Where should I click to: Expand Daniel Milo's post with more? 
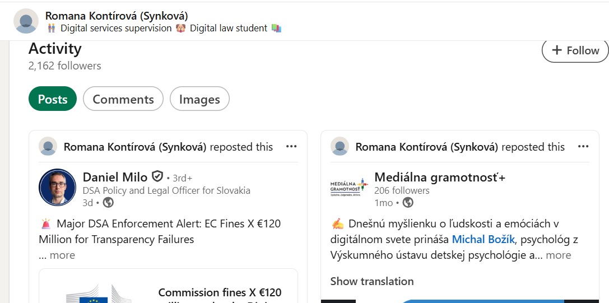pyautogui.click(x=62, y=255)
